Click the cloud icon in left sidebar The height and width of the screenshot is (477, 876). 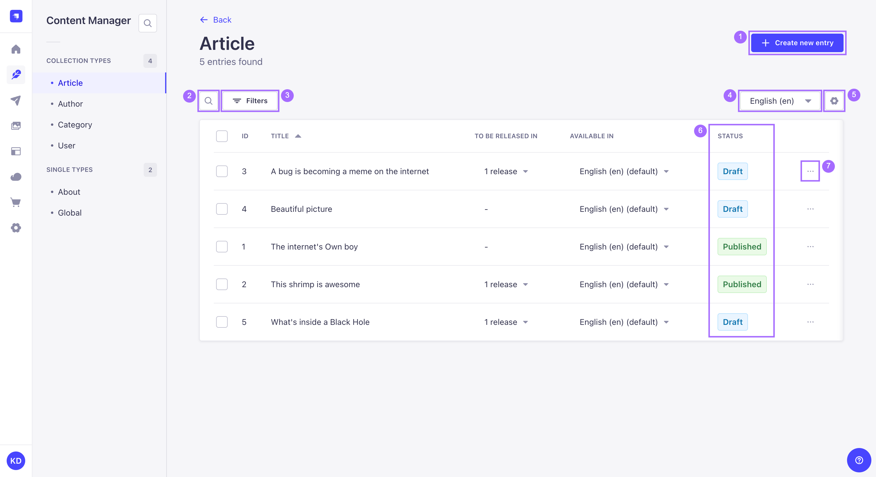(x=15, y=177)
